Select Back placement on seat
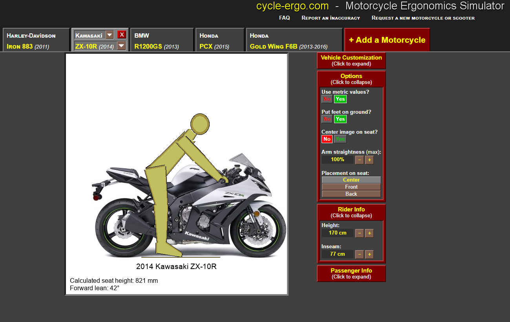Screen dimensions: 510x322 (351, 194)
